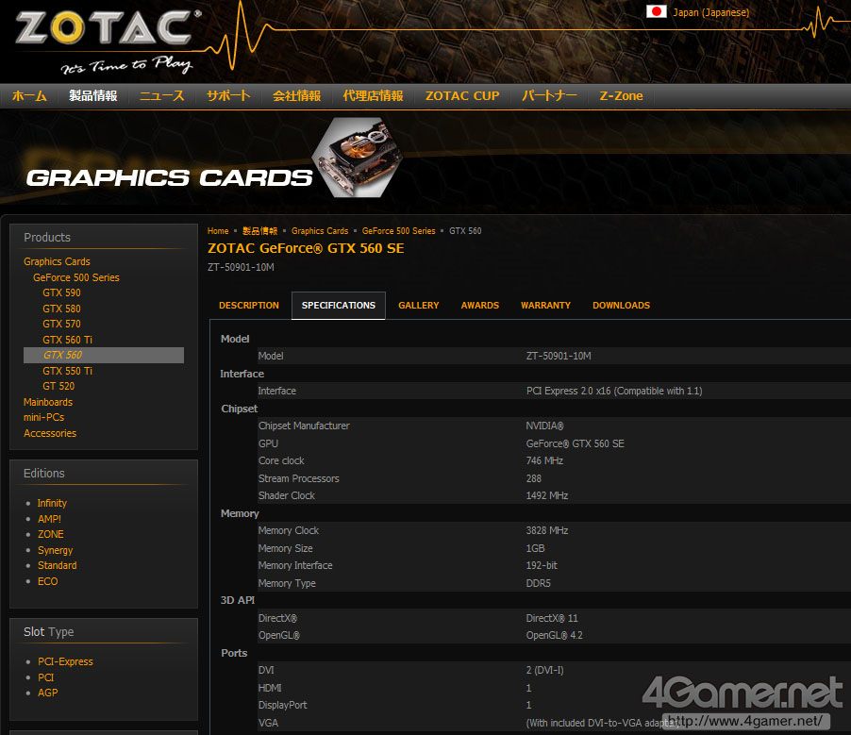
Task: Click the Core clock value 746 MHz
Action: tap(544, 460)
